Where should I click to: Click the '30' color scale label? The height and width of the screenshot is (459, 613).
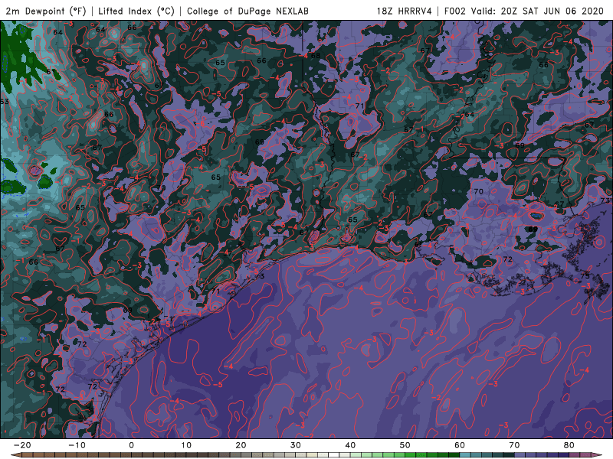(x=296, y=445)
